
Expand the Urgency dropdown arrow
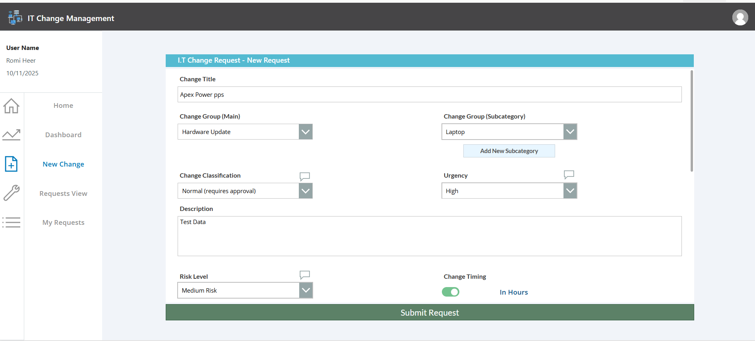(x=570, y=191)
